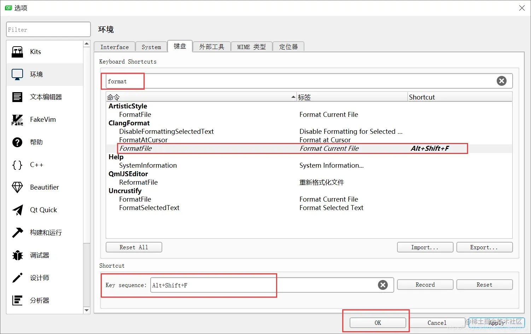
Task: Sort by the Shortcut column header
Action: (x=460, y=97)
